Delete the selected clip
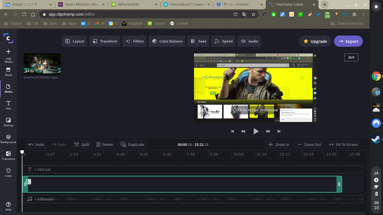383x215 pixels. click(105, 144)
